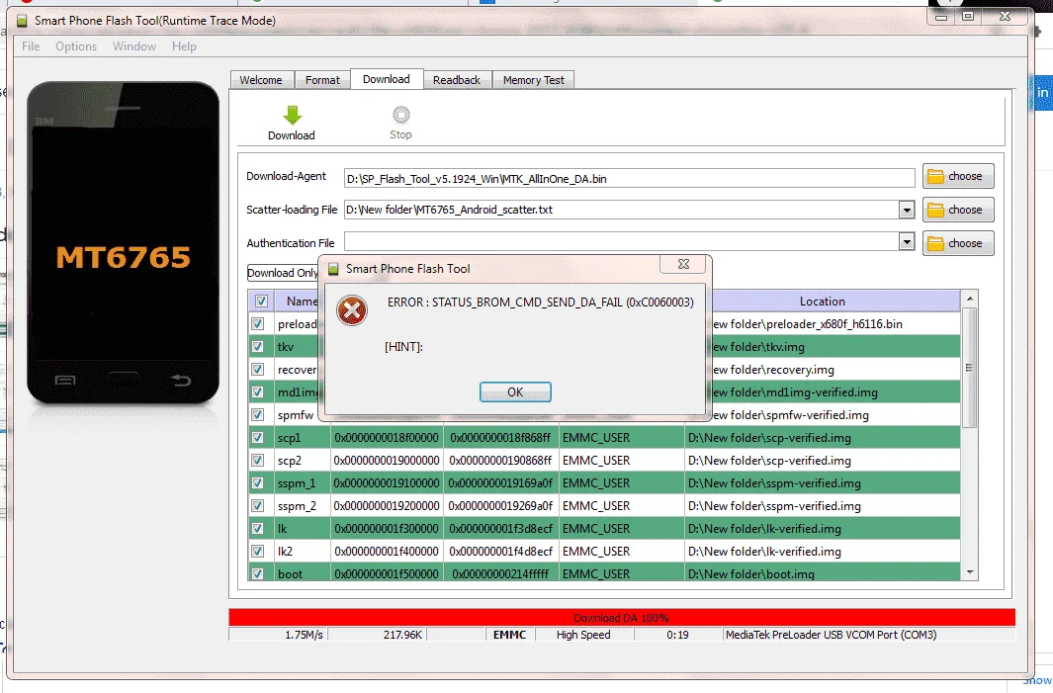Click the scrollbar down arrow of table
This screenshot has width=1053, height=693.
969,572
